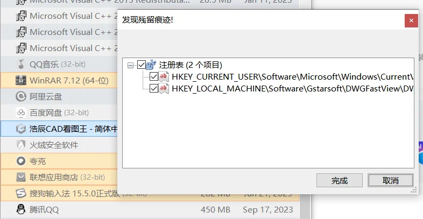Select the 浩辰CAD看图王 row
The height and width of the screenshot is (219, 423).
(x=59, y=129)
